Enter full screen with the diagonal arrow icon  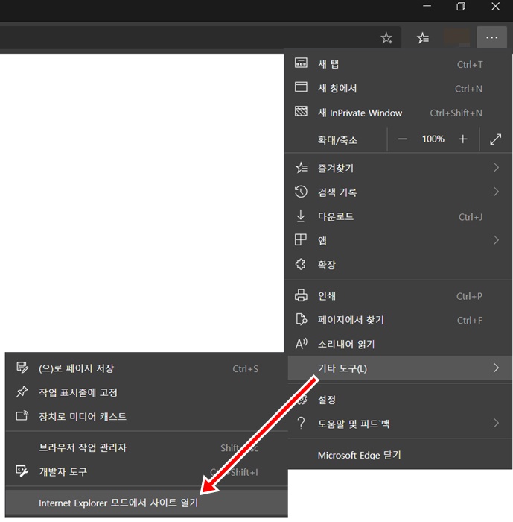point(495,139)
